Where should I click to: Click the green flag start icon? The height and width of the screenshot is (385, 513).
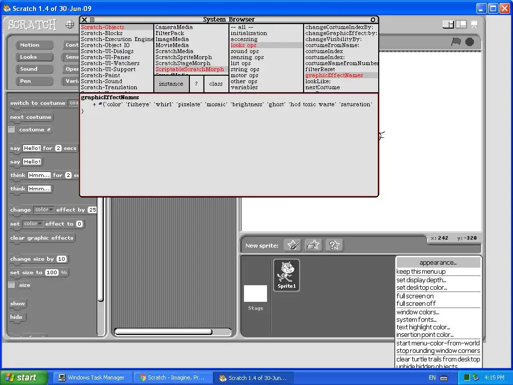click(456, 42)
